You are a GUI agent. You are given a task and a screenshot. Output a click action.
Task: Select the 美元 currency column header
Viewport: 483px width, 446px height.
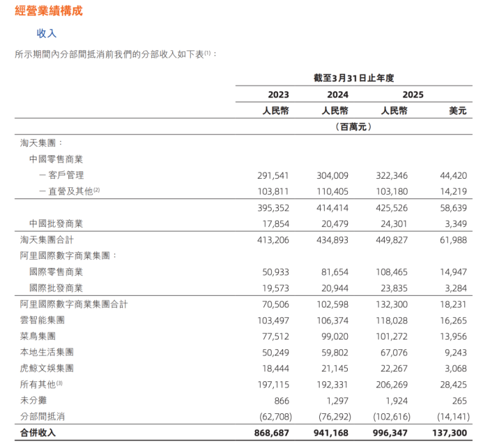click(458, 111)
